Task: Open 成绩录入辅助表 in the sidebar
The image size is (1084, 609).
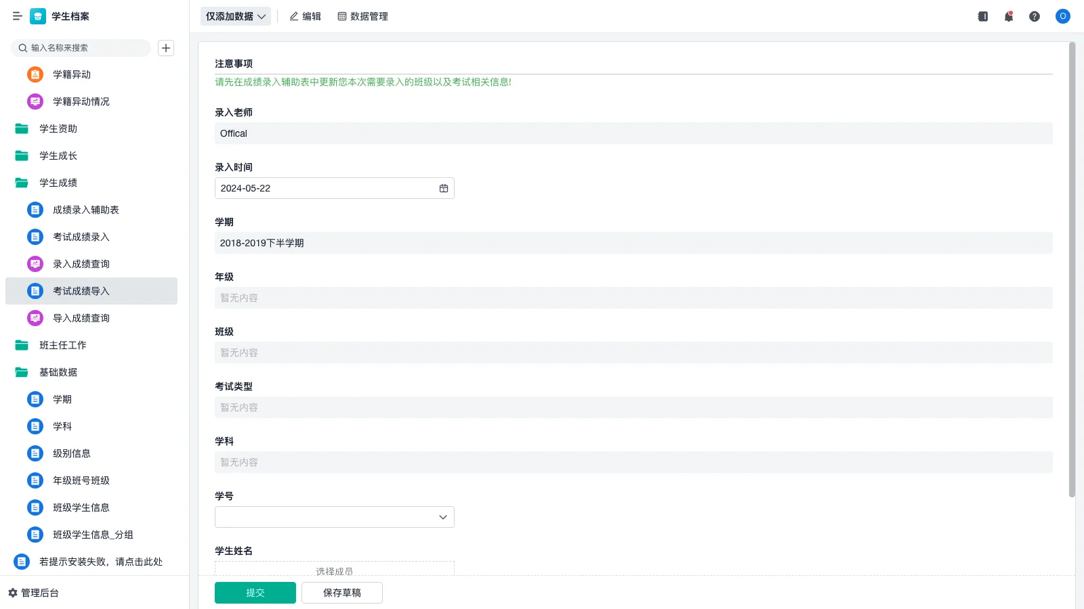Action: (85, 210)
